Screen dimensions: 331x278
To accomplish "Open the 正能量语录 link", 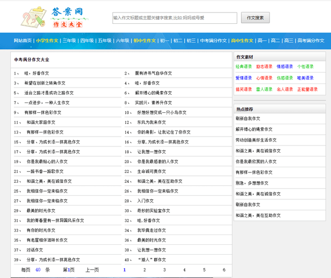I will 308,90.
